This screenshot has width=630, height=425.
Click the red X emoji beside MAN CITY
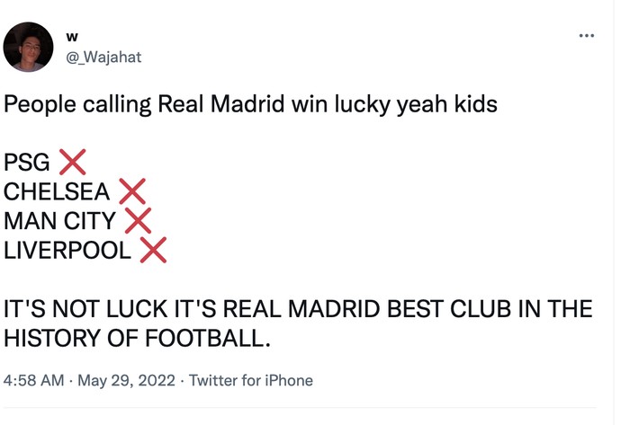138,220
